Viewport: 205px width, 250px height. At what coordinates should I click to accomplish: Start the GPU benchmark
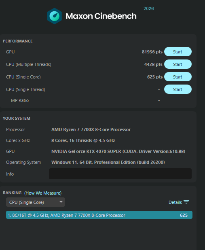[x=178, y=52]
